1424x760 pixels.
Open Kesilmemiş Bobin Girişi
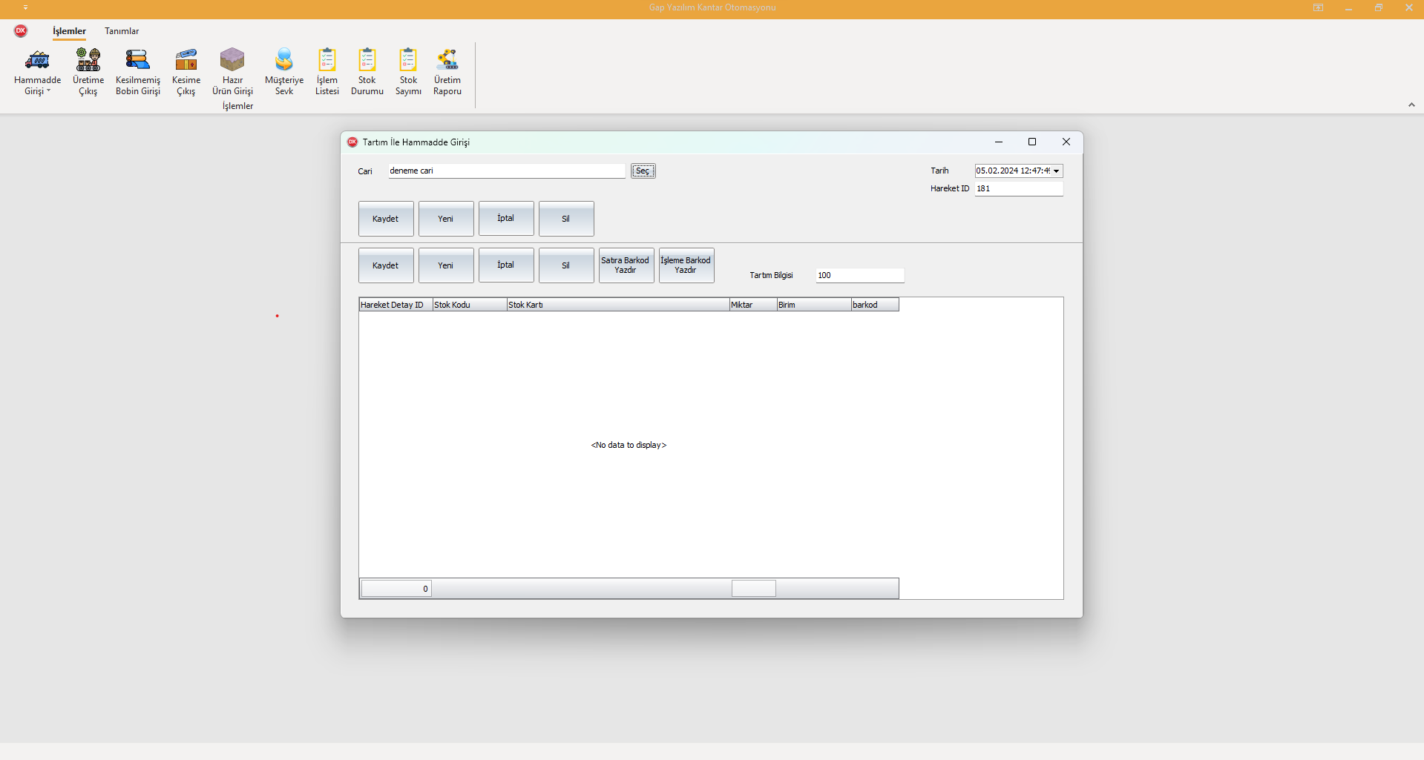[x=137, y=61]
